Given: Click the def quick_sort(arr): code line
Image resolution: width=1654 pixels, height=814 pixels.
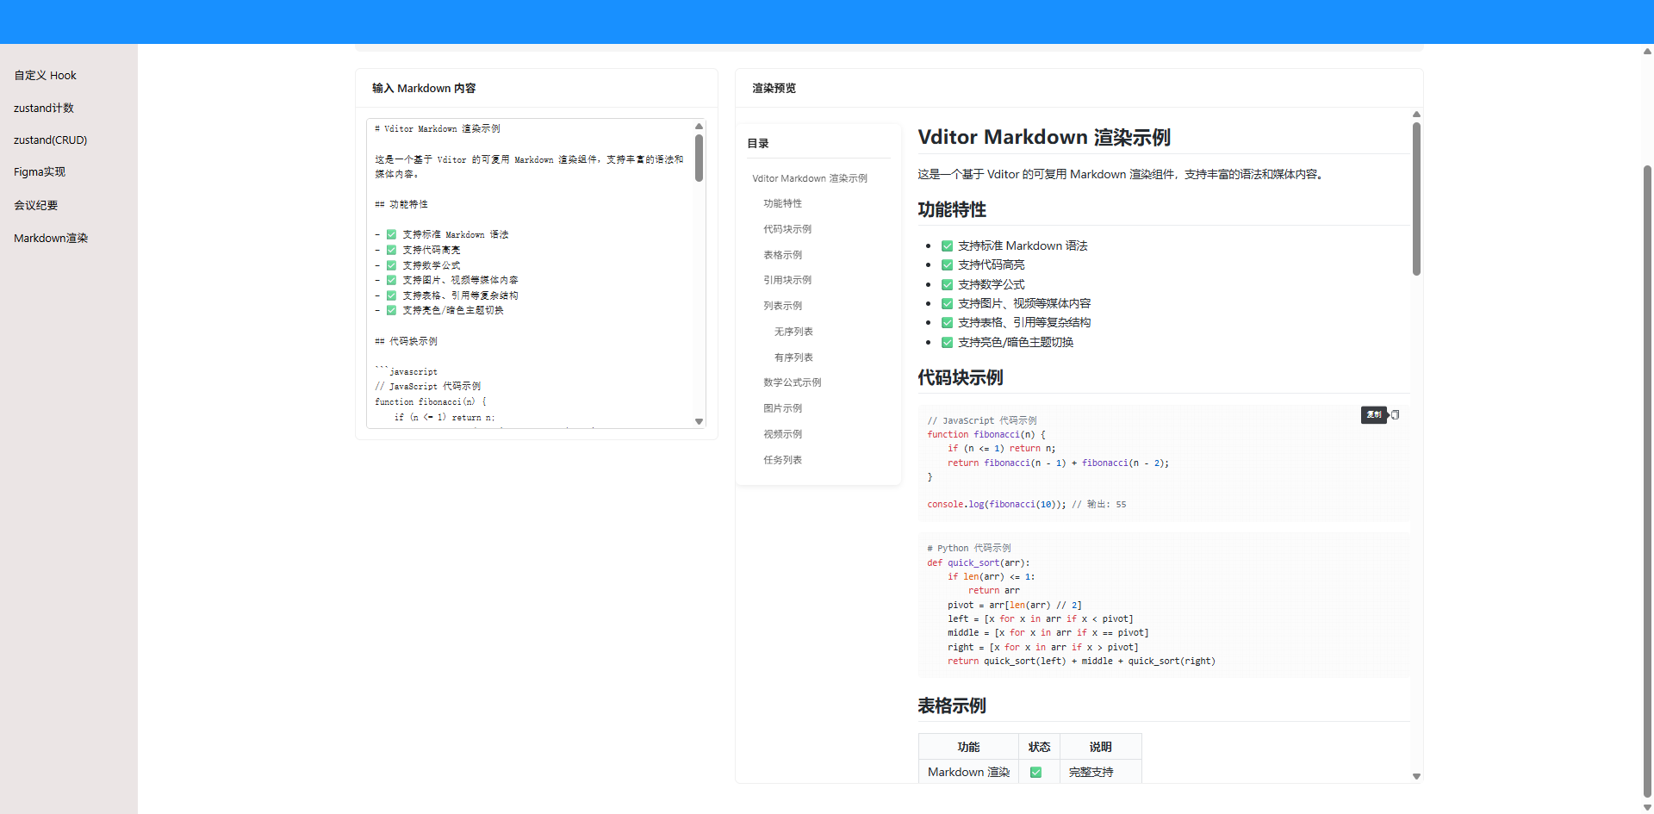Looking at the screenshot, I should click(x=979, y=563).
